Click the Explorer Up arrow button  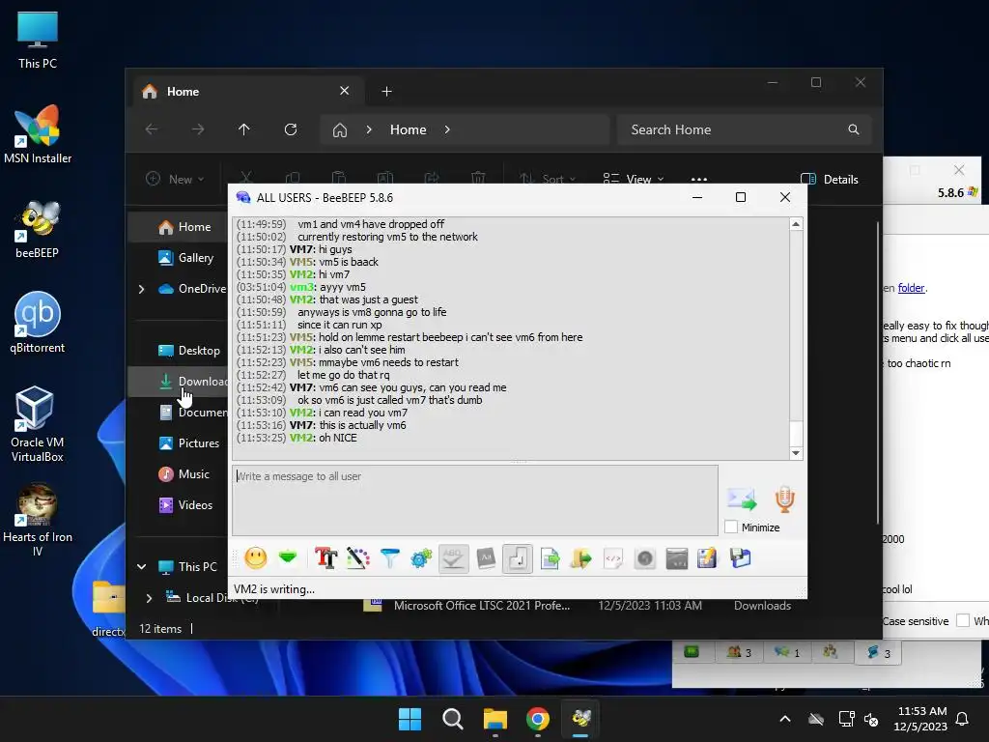pos(244,129)
